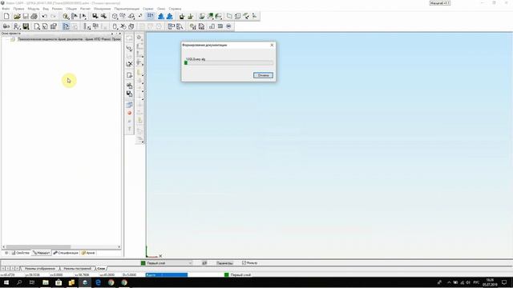Click the second blue arrow icon in top toolbar
The image size is (513, 288).
point(169,16)
